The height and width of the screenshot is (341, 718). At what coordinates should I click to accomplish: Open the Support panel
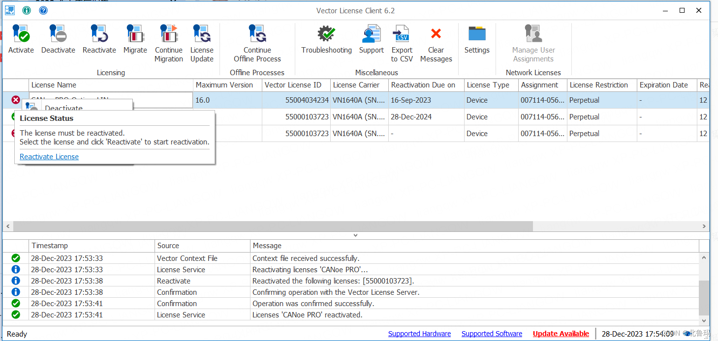[x=371, y=38]
